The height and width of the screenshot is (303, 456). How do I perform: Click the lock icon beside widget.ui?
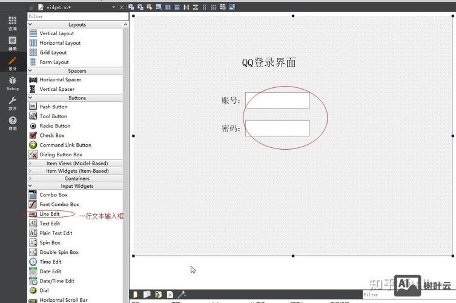coord(32,7)
